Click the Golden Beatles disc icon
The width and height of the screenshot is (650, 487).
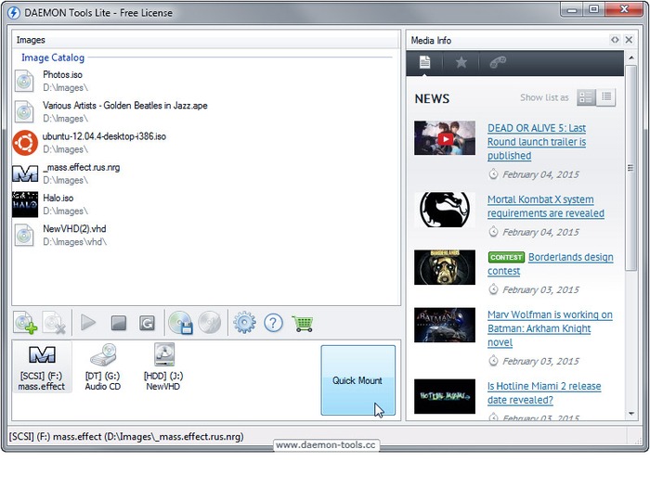pyautogui.click(x=24, y=112)
